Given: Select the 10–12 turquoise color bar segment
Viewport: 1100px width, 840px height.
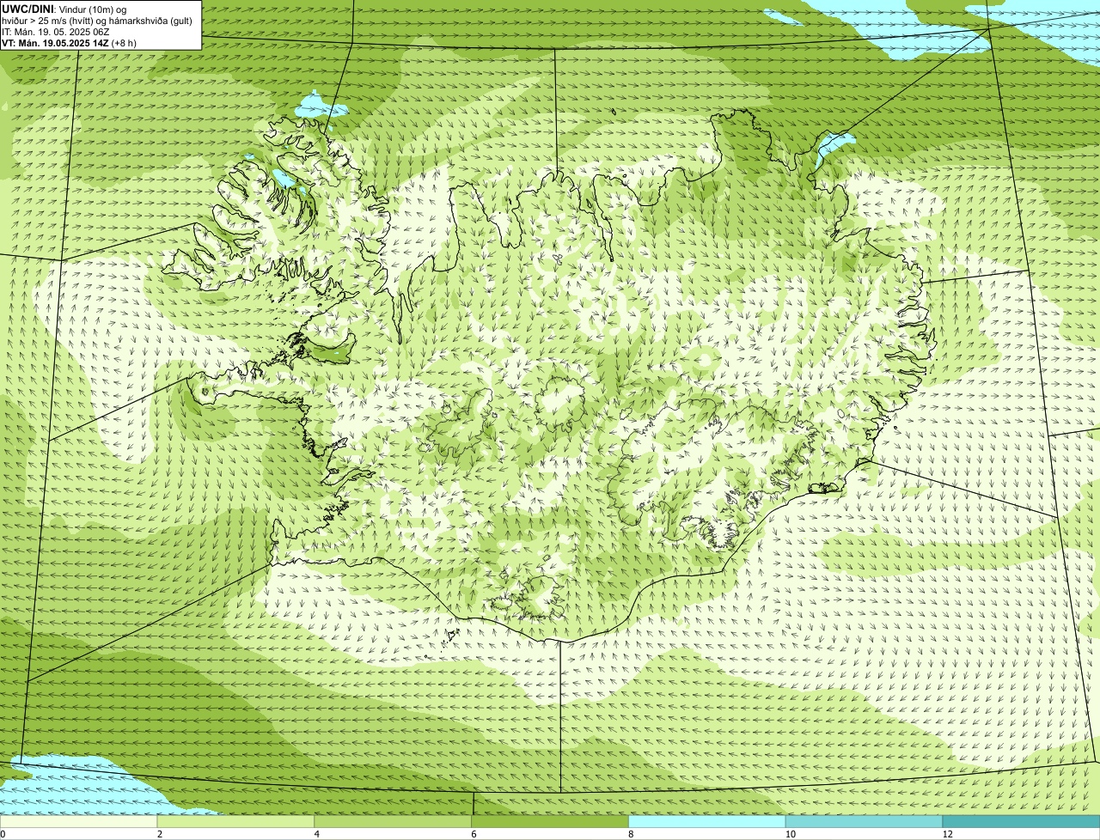Looking at the screenshot, I should 864,822.
